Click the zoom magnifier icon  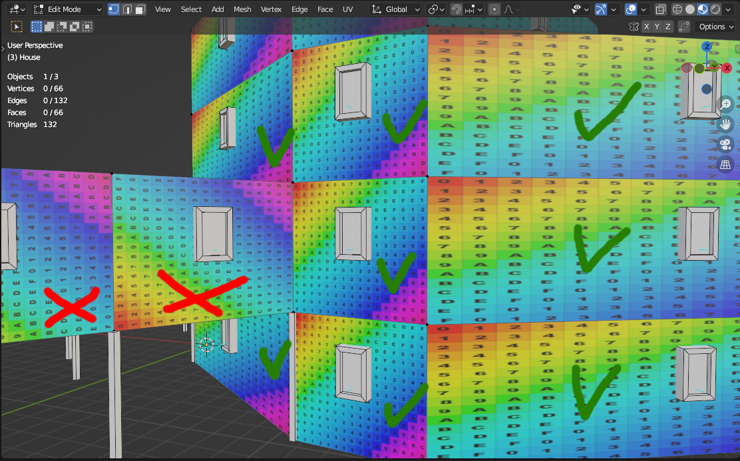pos(725,104)
